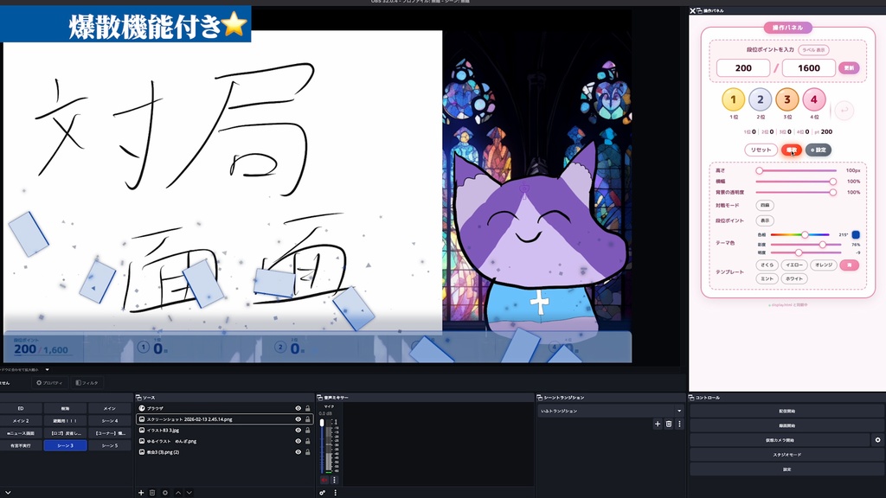Hide the ブラウザ source with its eye toggle
This screenshot has height=498, width=886.
(298, 408)
